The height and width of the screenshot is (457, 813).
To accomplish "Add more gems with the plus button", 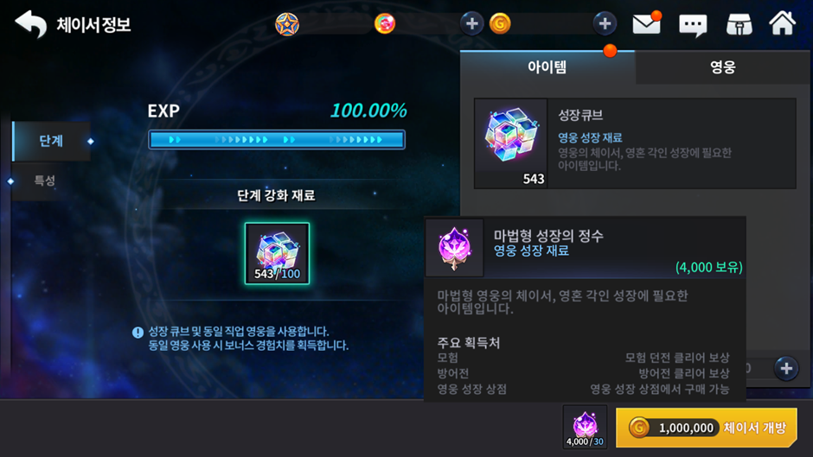I will tap(471, 23).
